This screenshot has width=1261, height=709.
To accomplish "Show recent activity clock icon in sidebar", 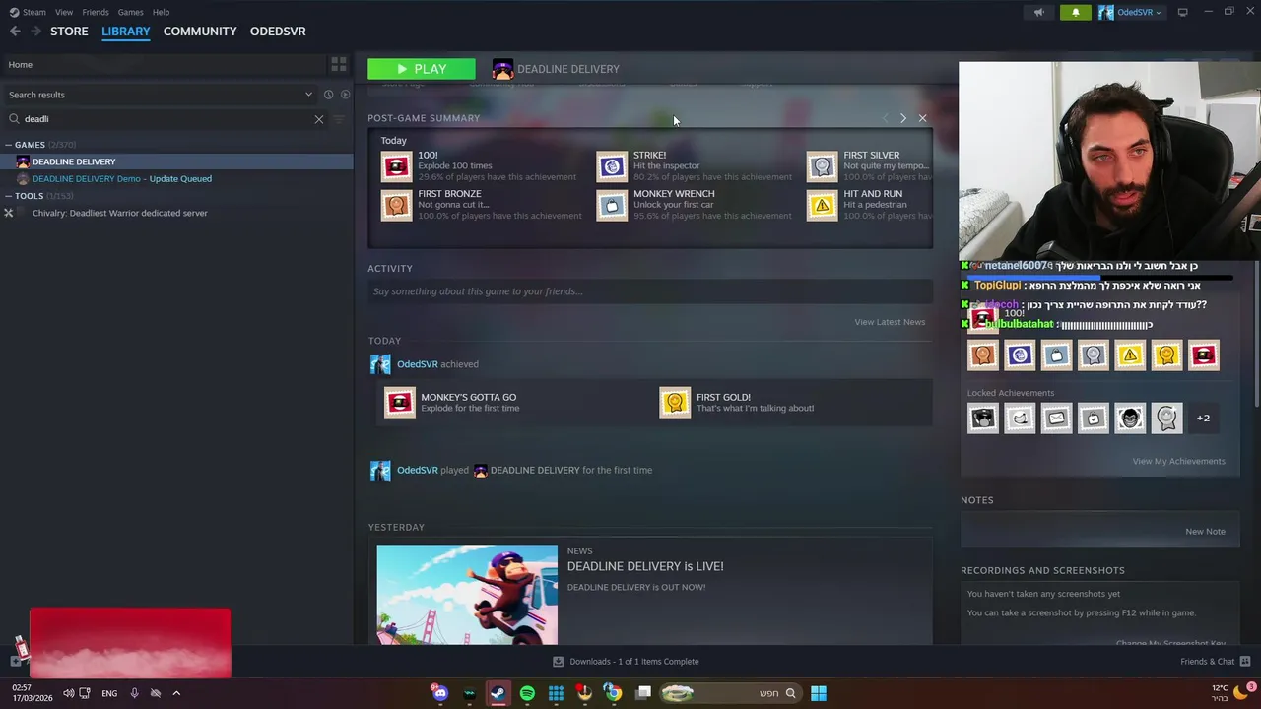I will [328, 95].
